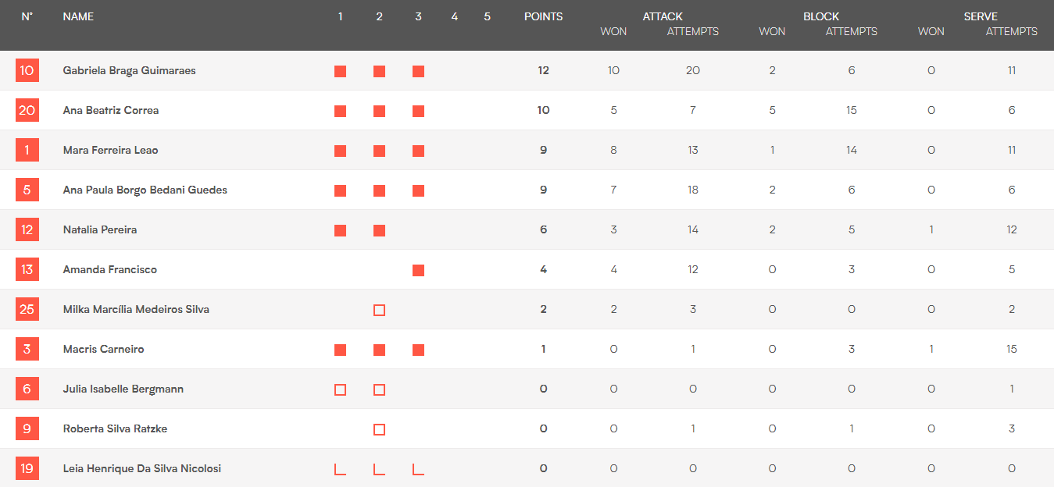Click Leia Nicolosi set 1 libero marker
1054x487 pixels.
tap(340, 469)
